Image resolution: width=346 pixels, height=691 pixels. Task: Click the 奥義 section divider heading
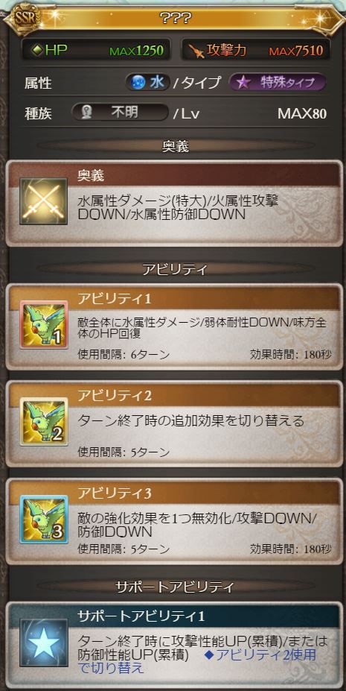tap(176, 146)
